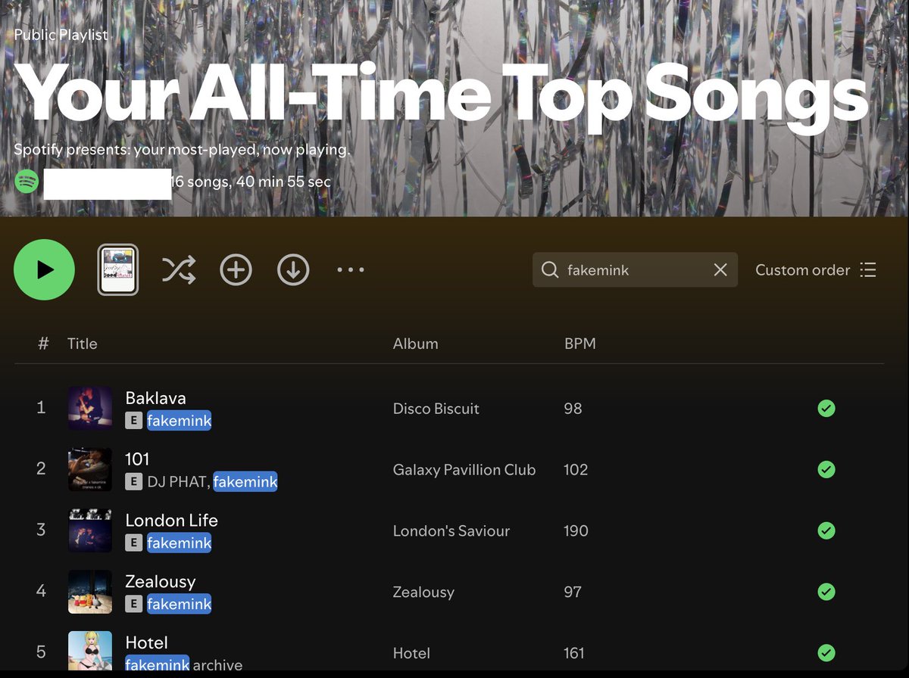
Task: Click track number 3 for London Life
Action: click(41, 530)
